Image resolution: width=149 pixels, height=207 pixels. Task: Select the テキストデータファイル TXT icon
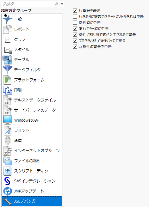click(8, 100)
